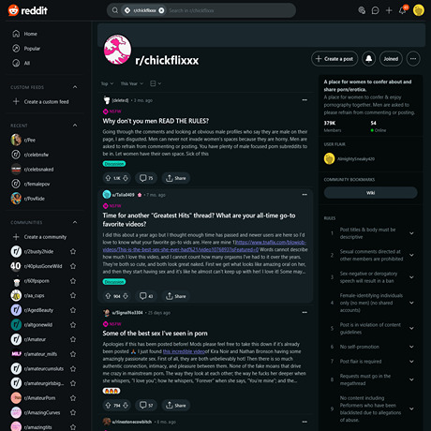Open the This Year time filter dropdown

coord(132,83)
